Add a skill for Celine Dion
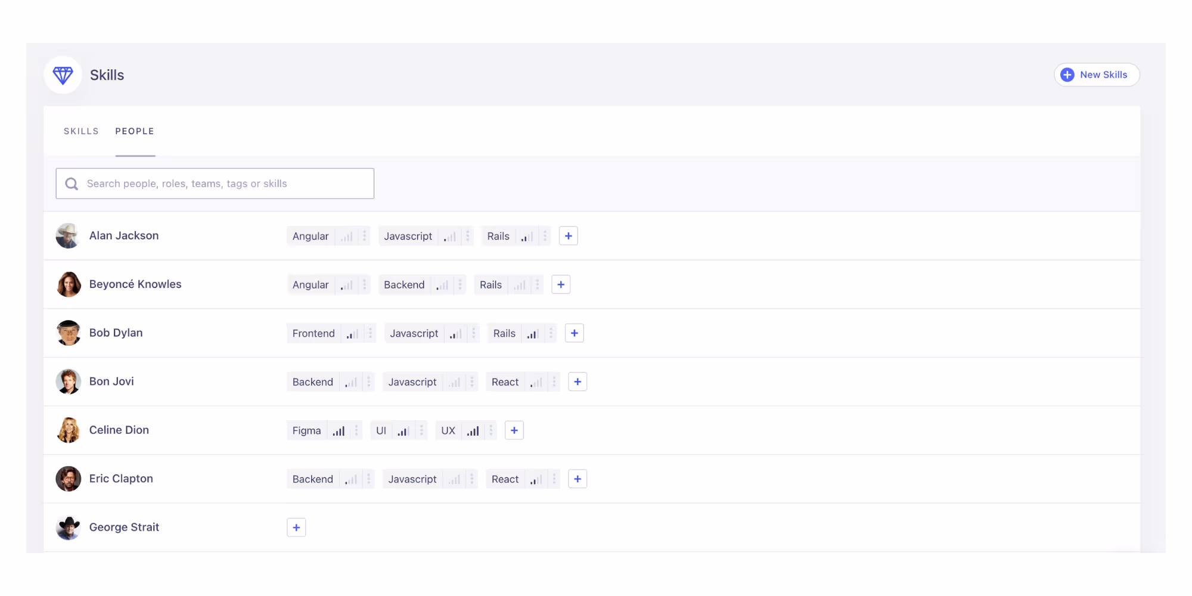 point(514,430)
